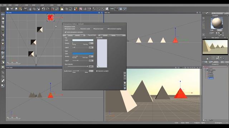This screenshot has height=128, width=229.
Task: Click the film strip render icon
Action: click(112, 9)
